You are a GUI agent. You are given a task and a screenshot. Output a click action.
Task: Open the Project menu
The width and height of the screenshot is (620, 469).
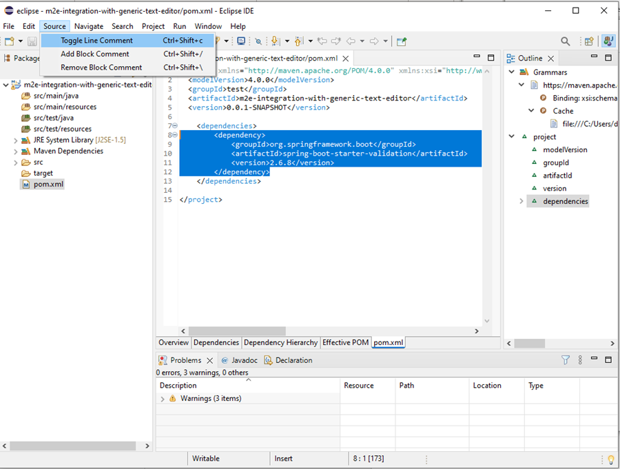click(153, 26)
